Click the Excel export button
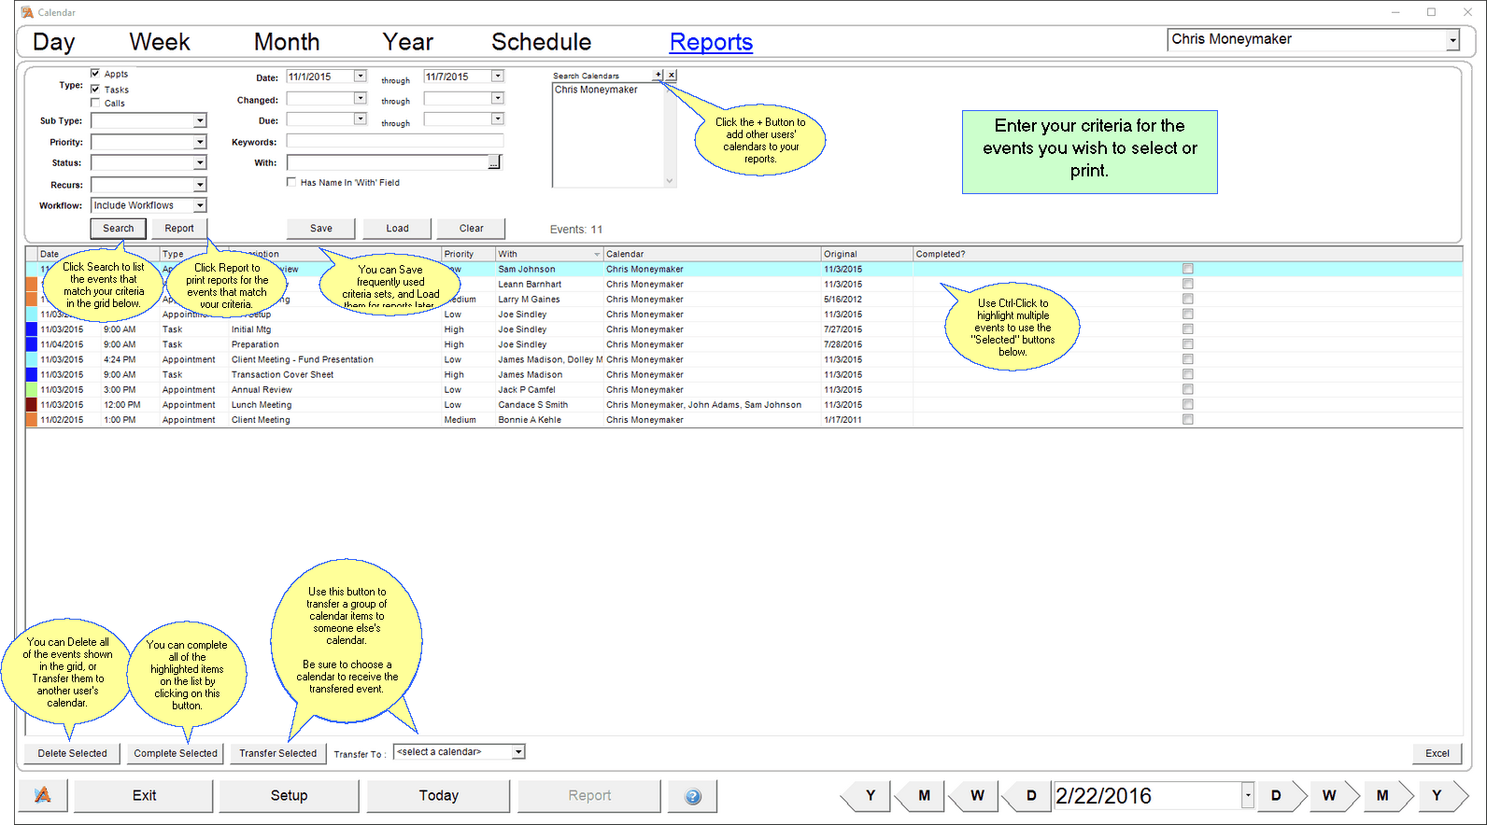Viewport: 1487px width, 825px height. pyautogui.click(x=1437, y=753)
